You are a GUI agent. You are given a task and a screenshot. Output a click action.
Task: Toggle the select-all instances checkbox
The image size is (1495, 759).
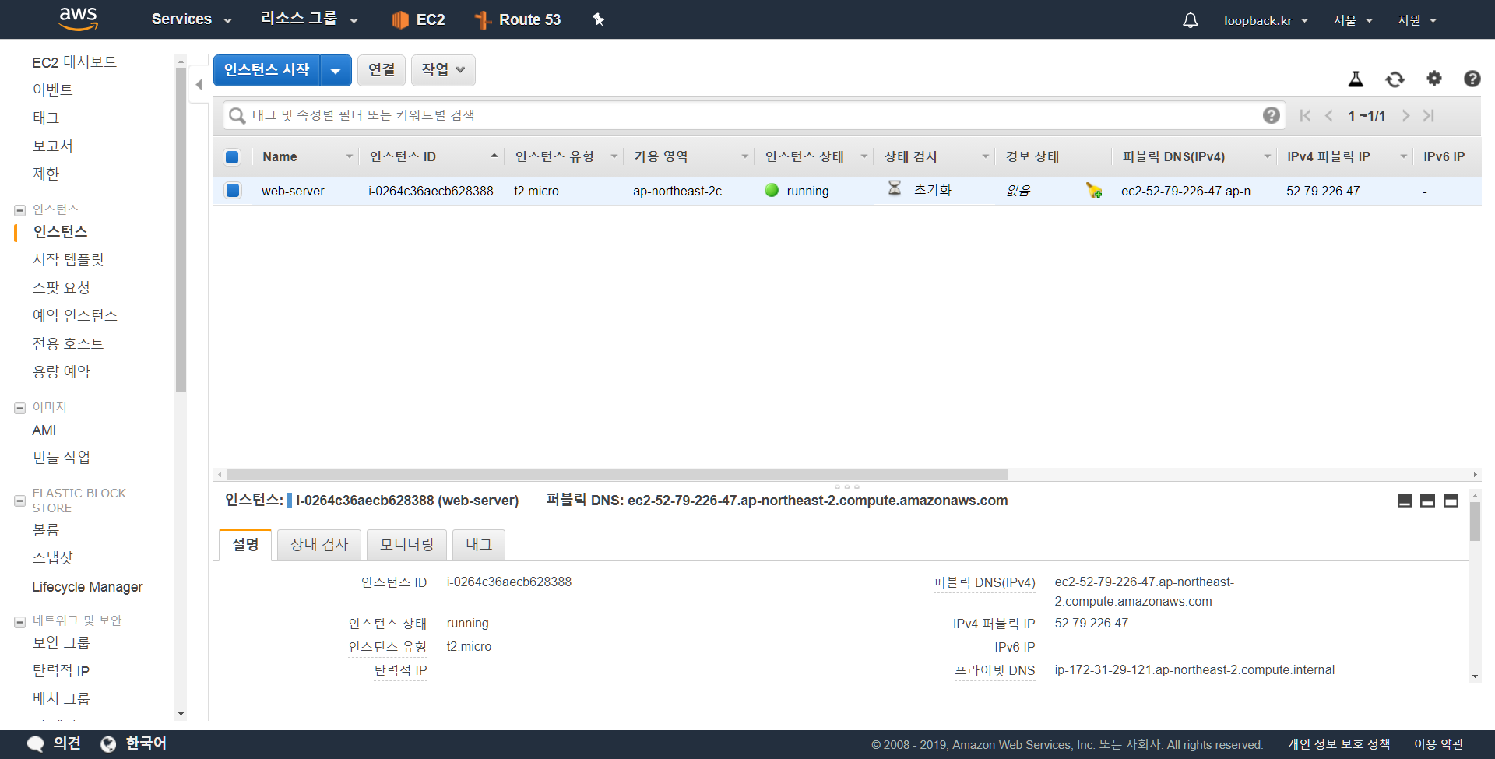click(232, 157)
